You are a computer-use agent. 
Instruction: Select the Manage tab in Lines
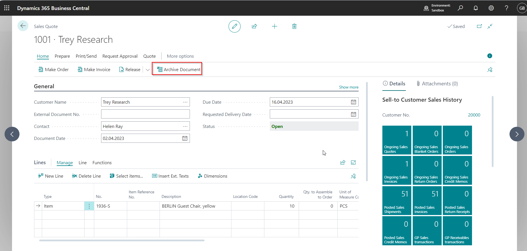pyautogui.click(x=65, y=163)
